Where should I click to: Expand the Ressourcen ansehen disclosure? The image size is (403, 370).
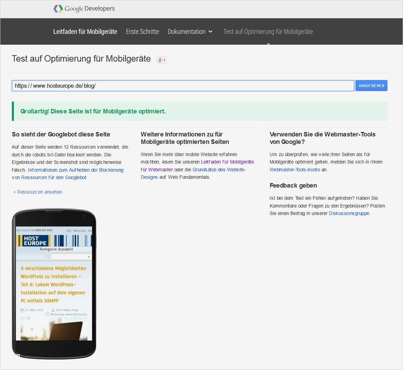[x=38, y=192]
